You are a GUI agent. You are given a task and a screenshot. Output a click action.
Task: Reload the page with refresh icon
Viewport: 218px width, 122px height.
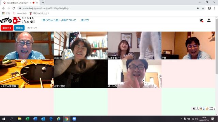click(x=14, y=8)
